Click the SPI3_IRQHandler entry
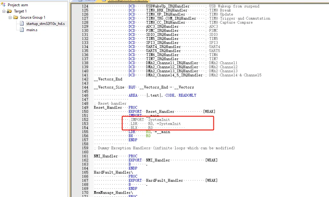329x197 pixels. pos(162,43)
